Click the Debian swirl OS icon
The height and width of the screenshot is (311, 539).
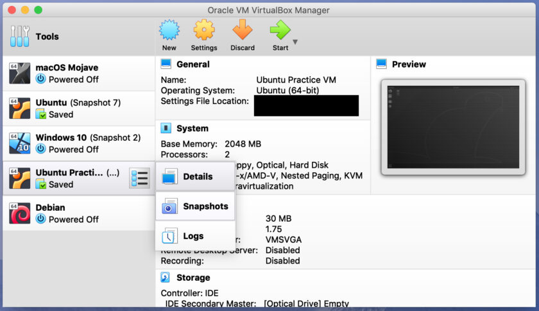tap(20, 213)
